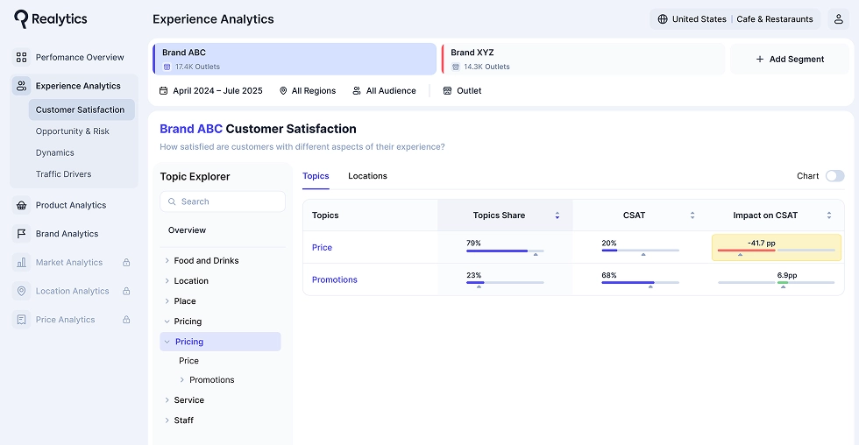The image size is (859, 445).
Task: Click the user profile icon
Action: [x=838, y=19]
